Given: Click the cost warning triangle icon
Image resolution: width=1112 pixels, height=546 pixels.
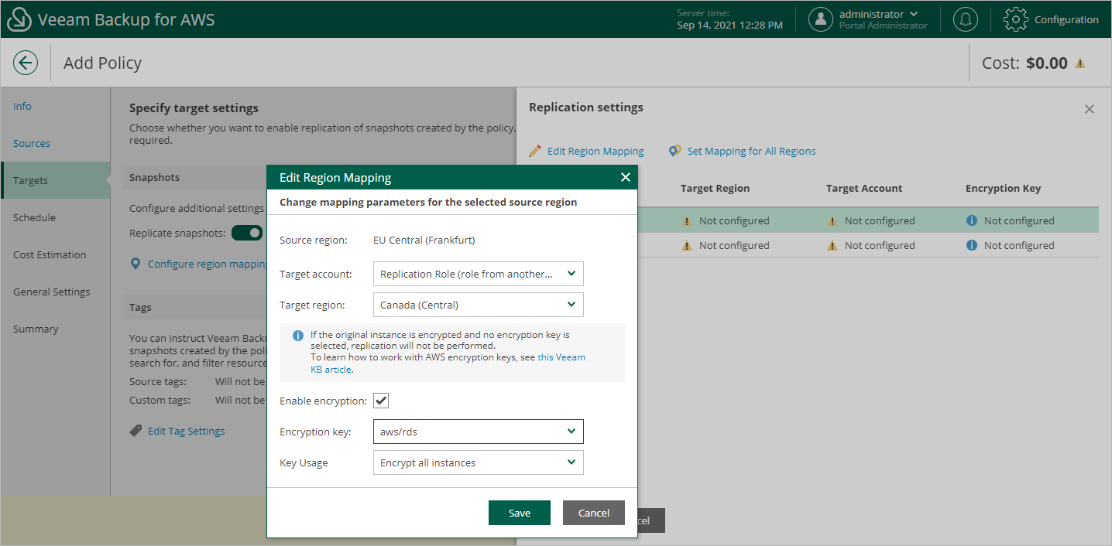Looking at the screenshot, I should (1080, 63).
